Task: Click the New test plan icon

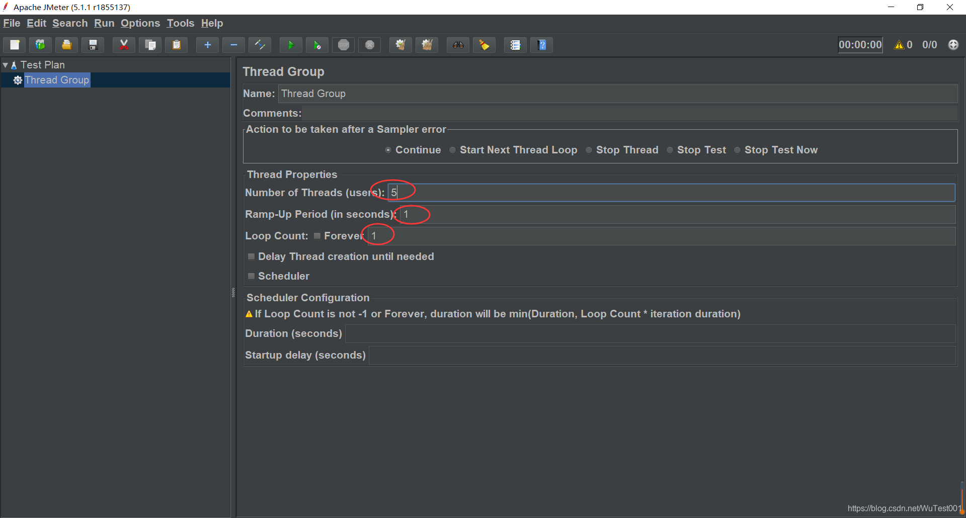Action: coord(15,45)
